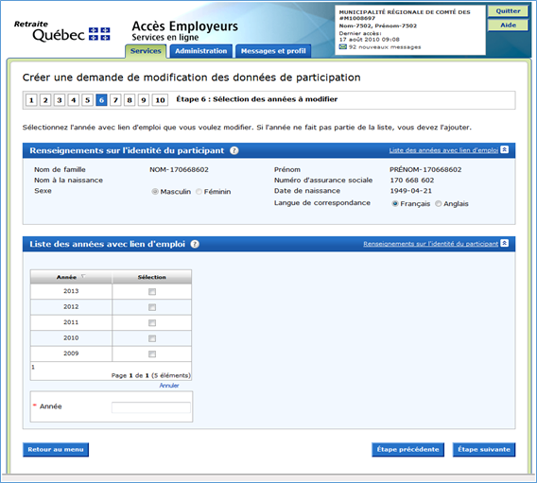Click the help icon beside Renseignements sur l'identité
Viewport: 537px width, 483px height.
click(x=234, y=150)
